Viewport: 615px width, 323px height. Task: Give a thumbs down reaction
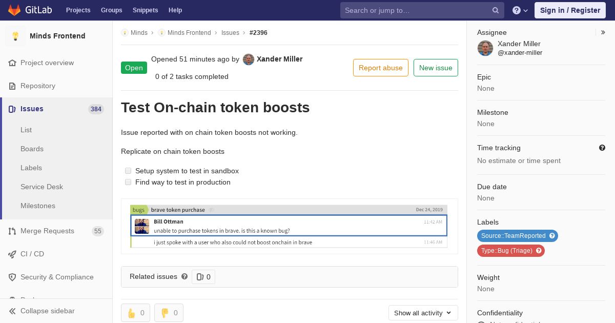tap(169, 313)
